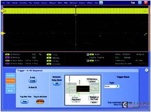Click the purple C2 channel badge in readout
The width and height of the screenshot is (151, 112).
click(7, 58)
